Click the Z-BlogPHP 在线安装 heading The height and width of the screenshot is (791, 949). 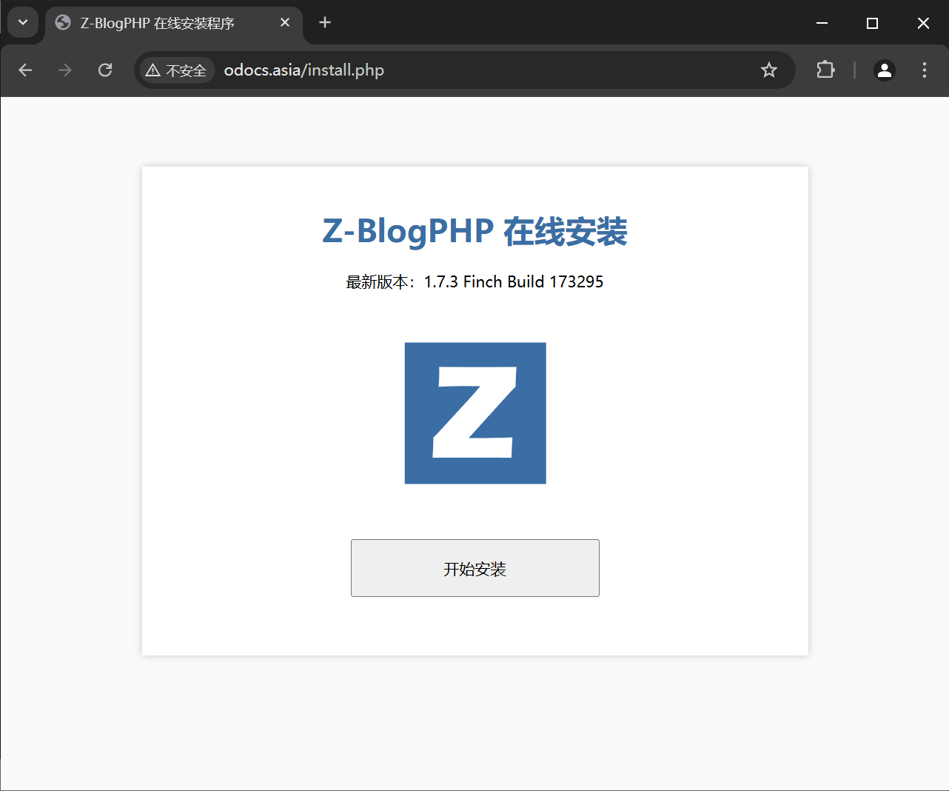pyautogui.click(x=474, y=231)
